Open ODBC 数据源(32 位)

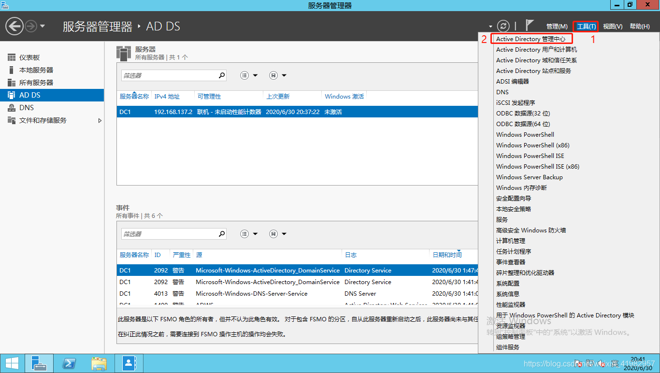click(523, 113)
